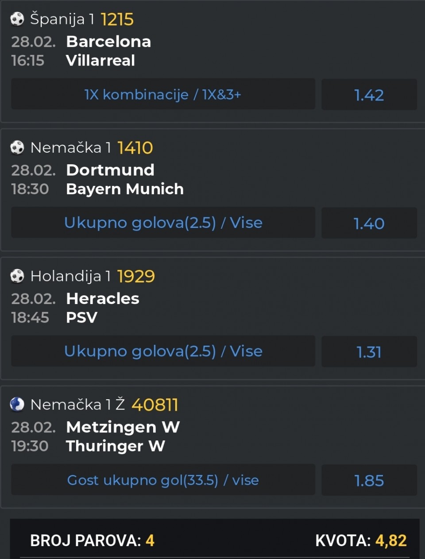Tap the 1.31 odds button
Screen dimensions: 425x559
point(369,351)
